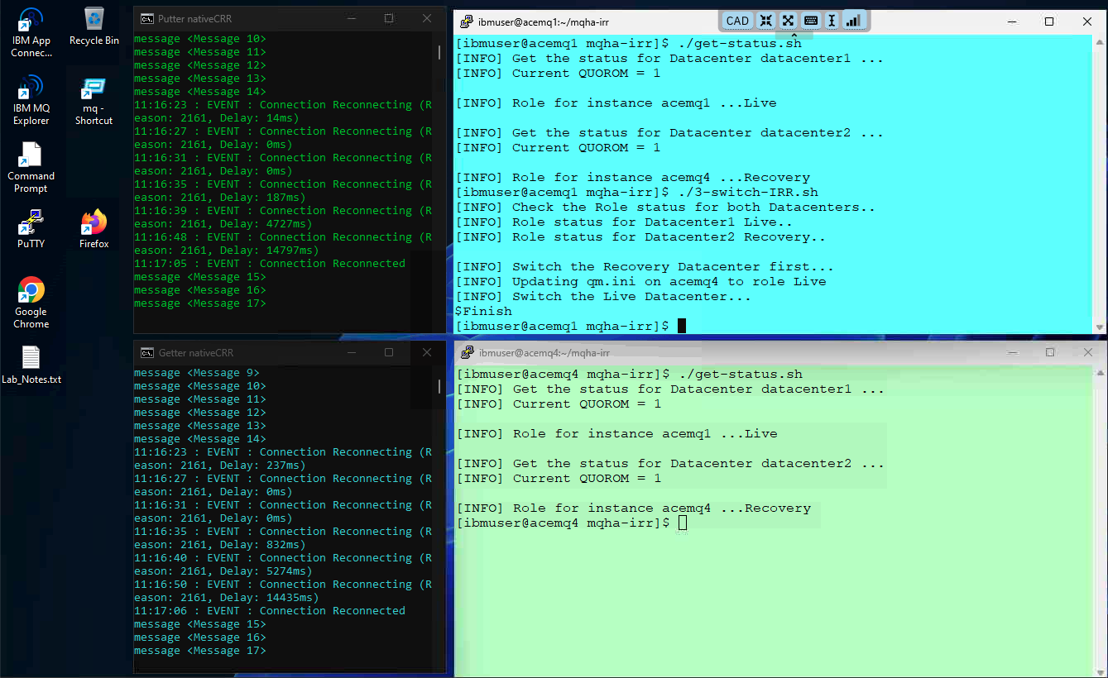The width and height of the screenshot is (1108, 678).
Task: Click the acemq1 terminal cursor after prompt
Action: [682, 326]
